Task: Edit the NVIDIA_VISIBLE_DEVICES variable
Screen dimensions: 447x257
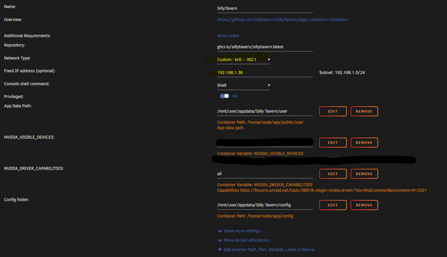Action: [x=333, y=143]
